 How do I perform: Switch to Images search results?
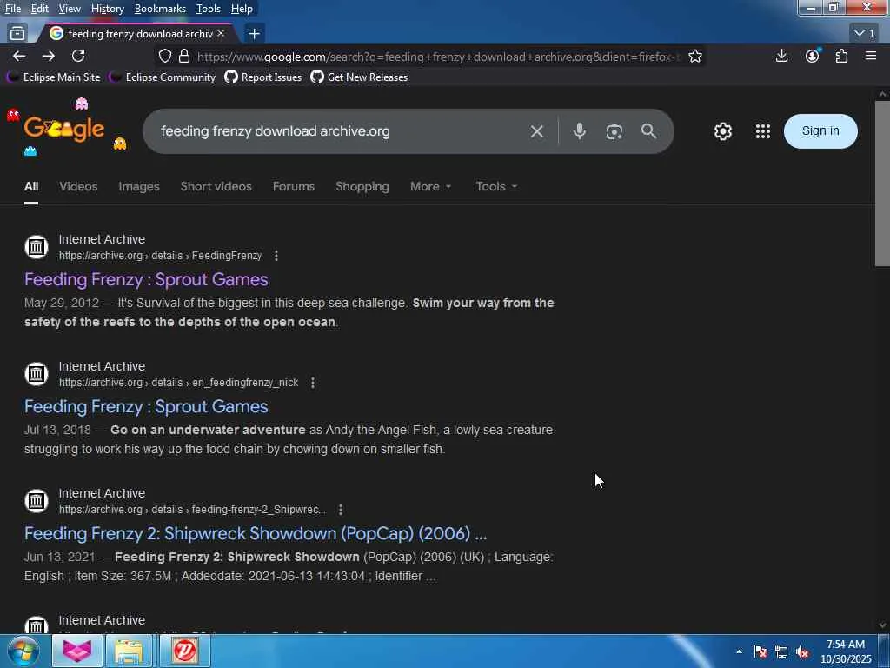(x=139, y=186)
